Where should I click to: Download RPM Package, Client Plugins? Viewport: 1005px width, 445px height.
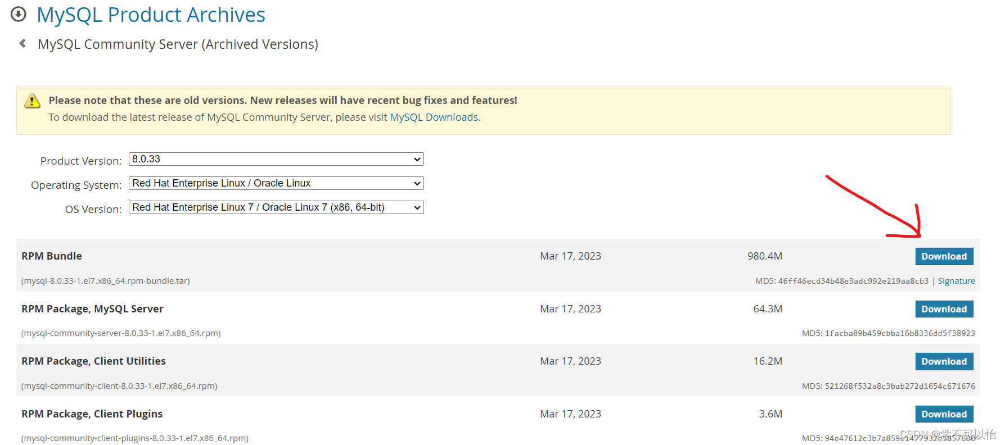click(944, 414)
